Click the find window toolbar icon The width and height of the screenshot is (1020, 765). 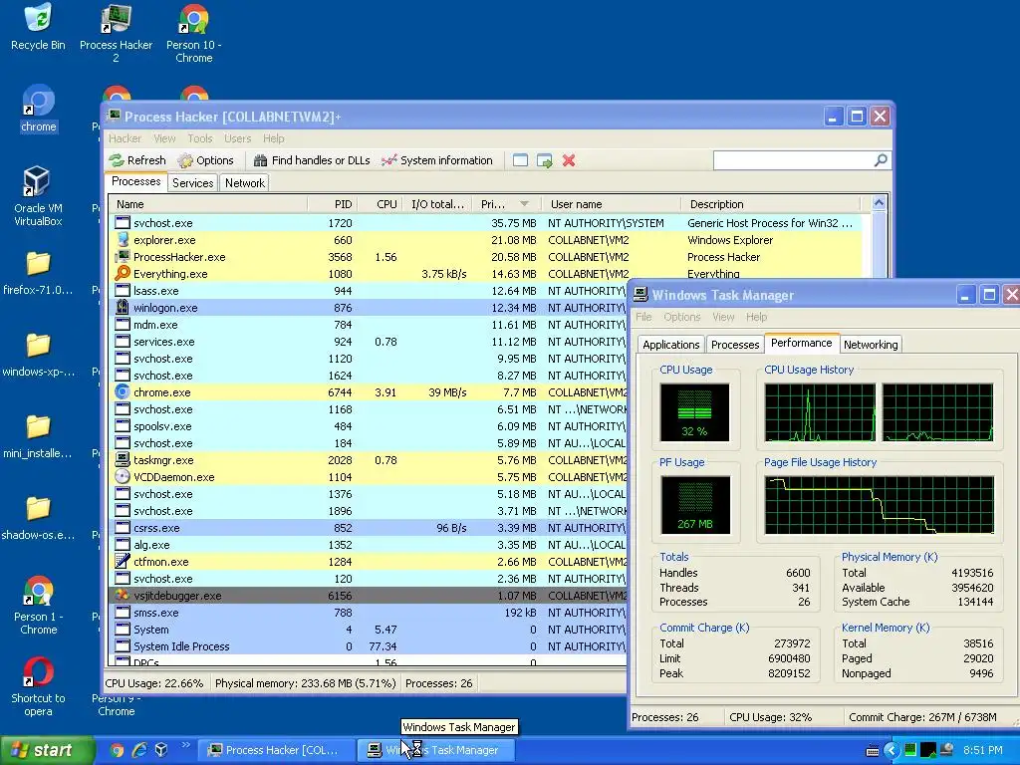pos(520,160)
